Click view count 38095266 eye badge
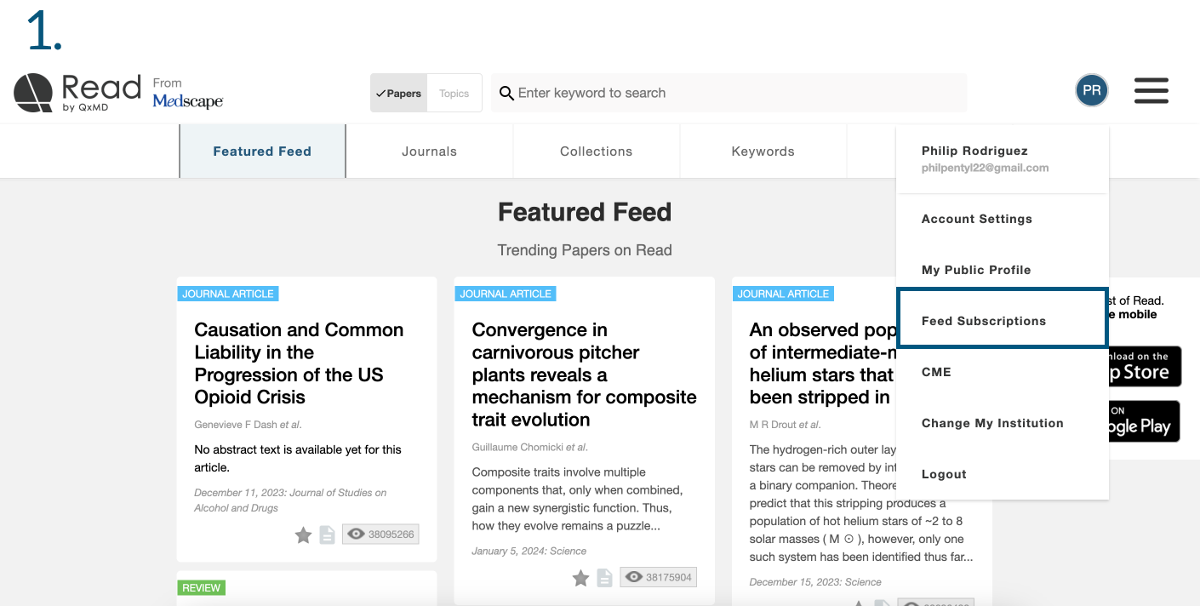This screenshot has height=606, width=1200. click(380, 535)
